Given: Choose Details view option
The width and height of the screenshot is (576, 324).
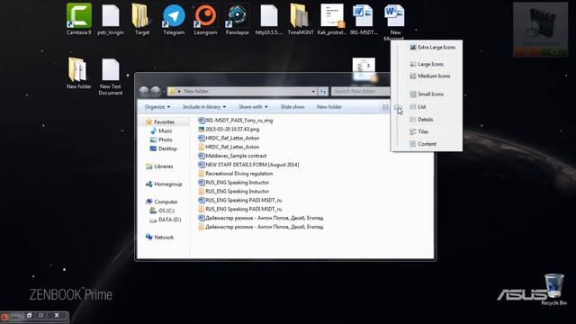Looking at the screenshot, I should (x=421, y=120).
